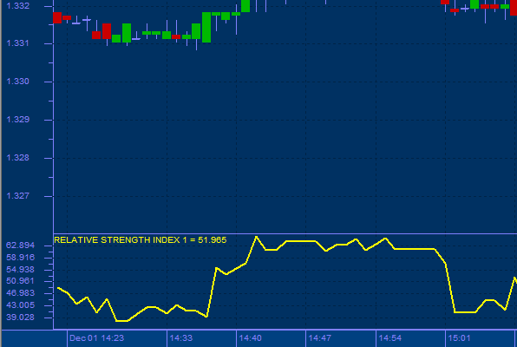Click the 1.332 price axis label
The image size is (517, 347).
(18, 5)
